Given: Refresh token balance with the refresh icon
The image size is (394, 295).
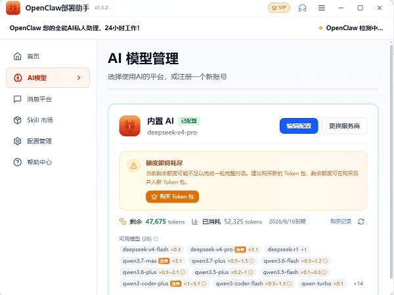Looking at the screenshot, I should (x=361, y=222).
